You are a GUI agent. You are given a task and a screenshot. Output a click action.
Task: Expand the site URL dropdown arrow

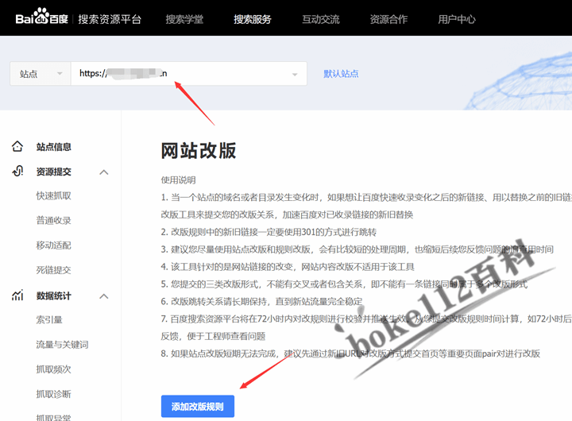[x=295, y=75]
